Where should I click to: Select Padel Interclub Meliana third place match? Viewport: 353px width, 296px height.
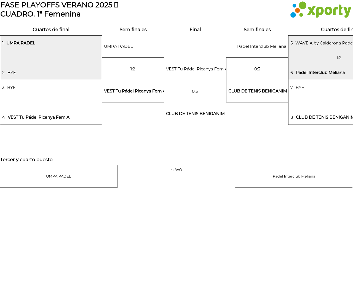point(294,176)
